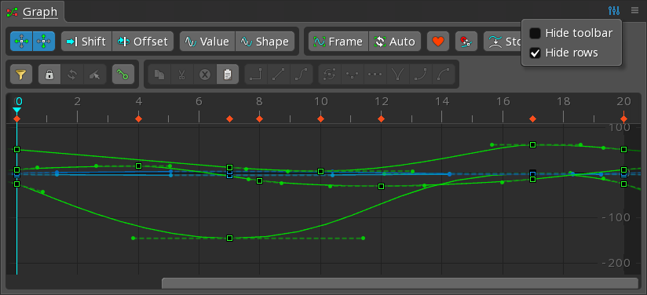Toggle the padlock lock icon
The height and width of the screenshot is (295, 647).
coord(49,75)
